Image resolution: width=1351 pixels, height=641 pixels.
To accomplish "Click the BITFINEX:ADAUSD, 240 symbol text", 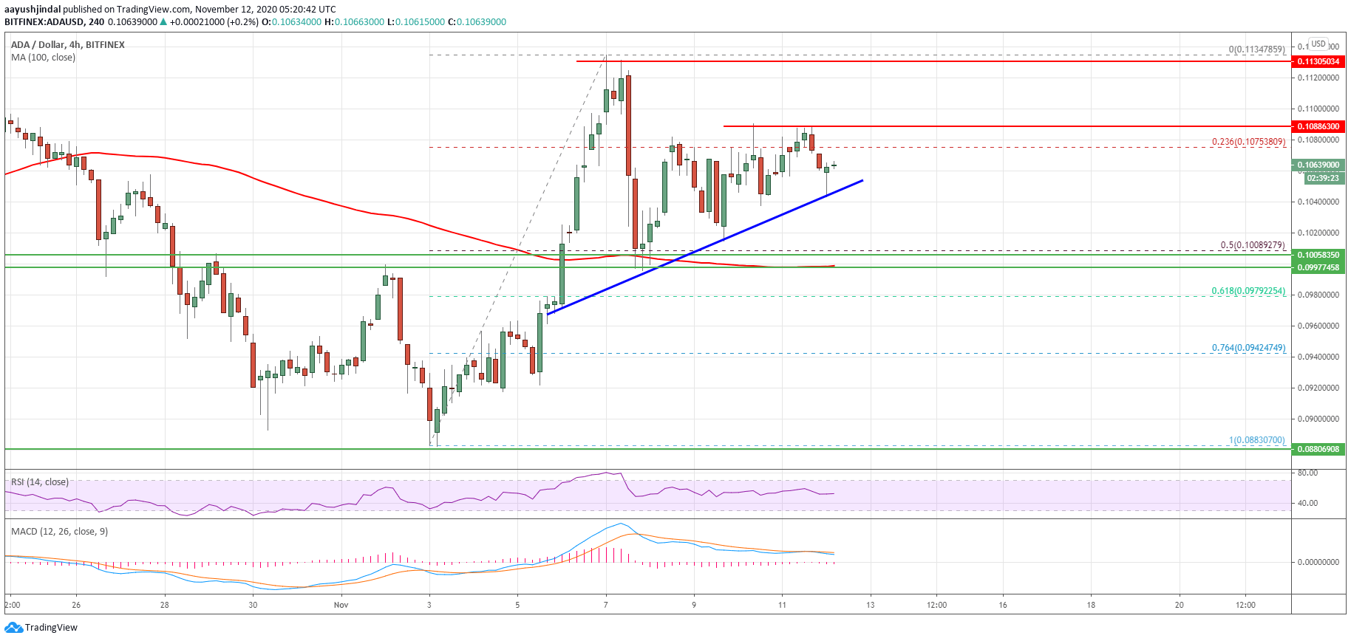I will pyautogui.click(x=55, y=22).
